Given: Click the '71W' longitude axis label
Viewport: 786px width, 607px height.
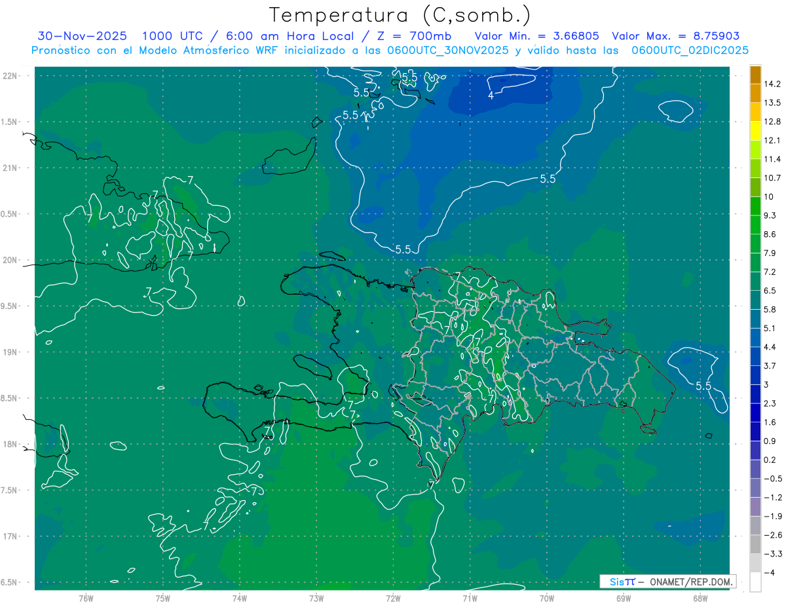Looking at the screenshot, I should coord(470,598).
